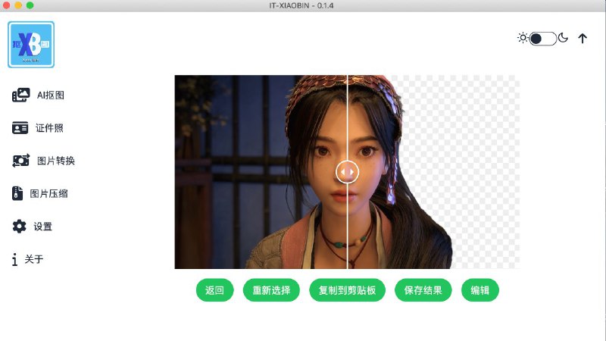Viewport: 606px width, 341px height.
Task: Click the cutout result image preview
Action: coord(347,172)
